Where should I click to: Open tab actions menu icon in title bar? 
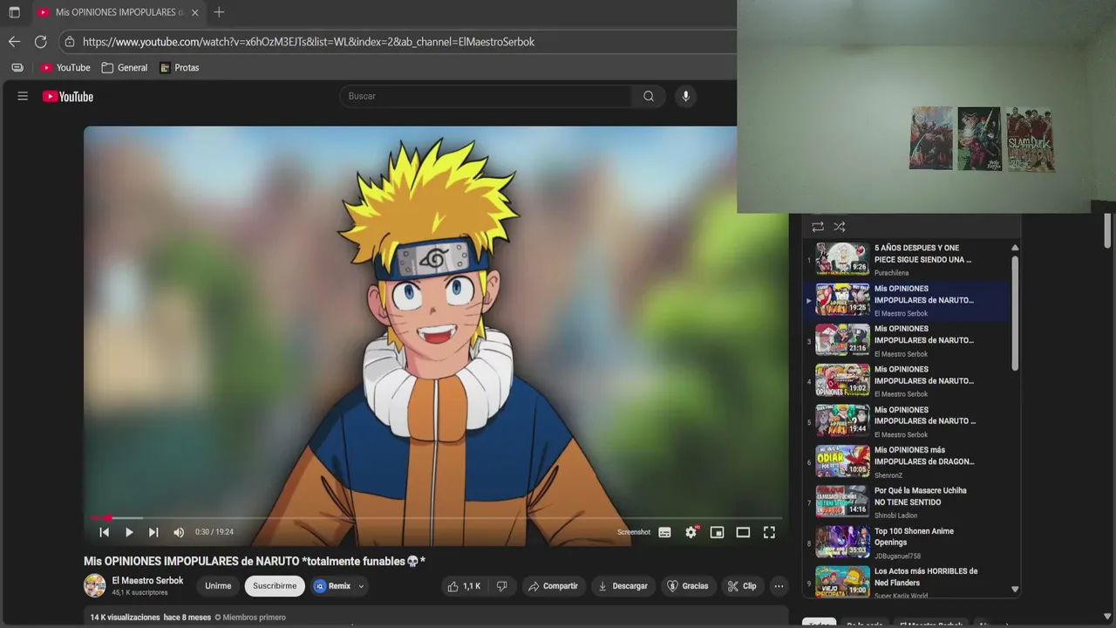coord(14,12)
